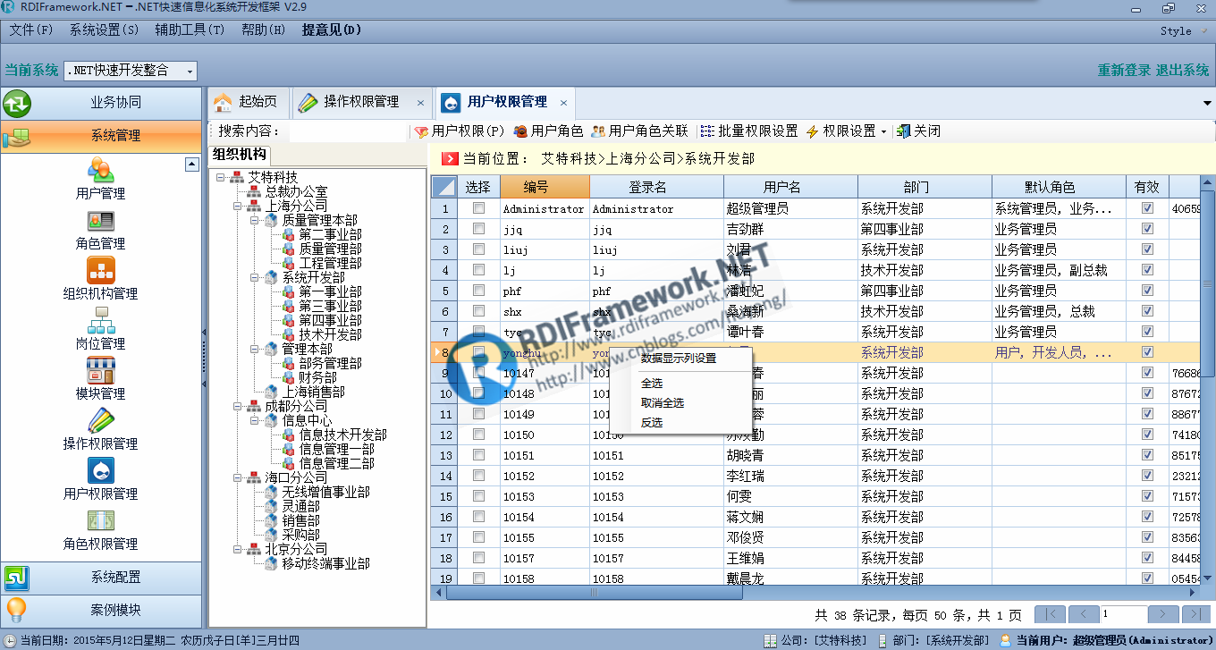Click the sidebar scroll-up arrow button
Screen dimensions: 1216x650
coord(191,164)
